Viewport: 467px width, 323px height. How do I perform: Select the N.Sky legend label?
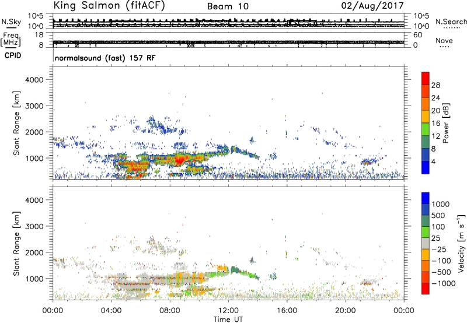tap(11, 22)
